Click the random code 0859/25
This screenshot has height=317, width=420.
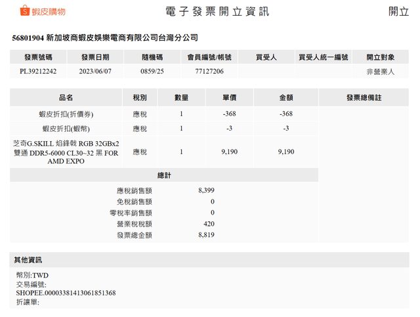[x=152, y=72]
